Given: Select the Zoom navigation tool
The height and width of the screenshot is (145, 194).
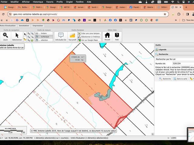Looking at the screenshot, I should click(5, 37).
